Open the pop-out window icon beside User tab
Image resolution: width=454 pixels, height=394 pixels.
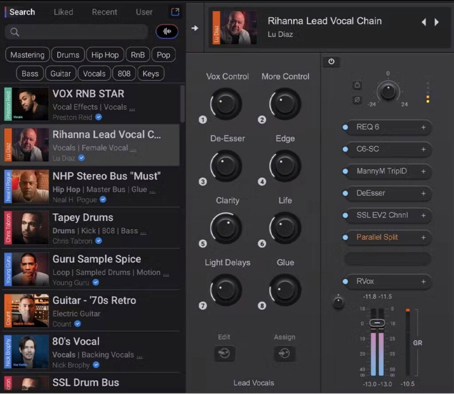click(x=175, y=12)
